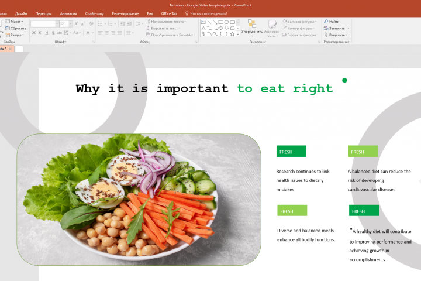This screenshot has width=421, height=281.
Task: Select the rectangle shape
Action: click(x=220, y=22)
